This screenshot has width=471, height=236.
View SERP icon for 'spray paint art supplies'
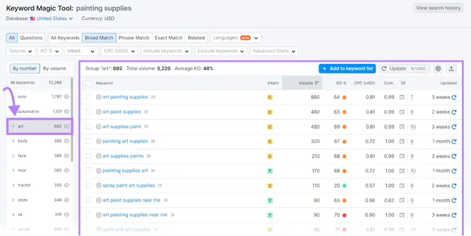pyautogui.click(x=402, y=186)
